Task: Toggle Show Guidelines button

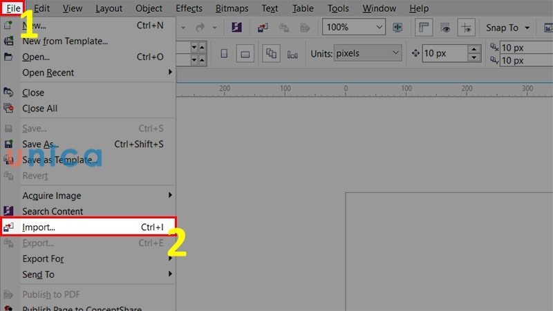Action: coord(466,28)
